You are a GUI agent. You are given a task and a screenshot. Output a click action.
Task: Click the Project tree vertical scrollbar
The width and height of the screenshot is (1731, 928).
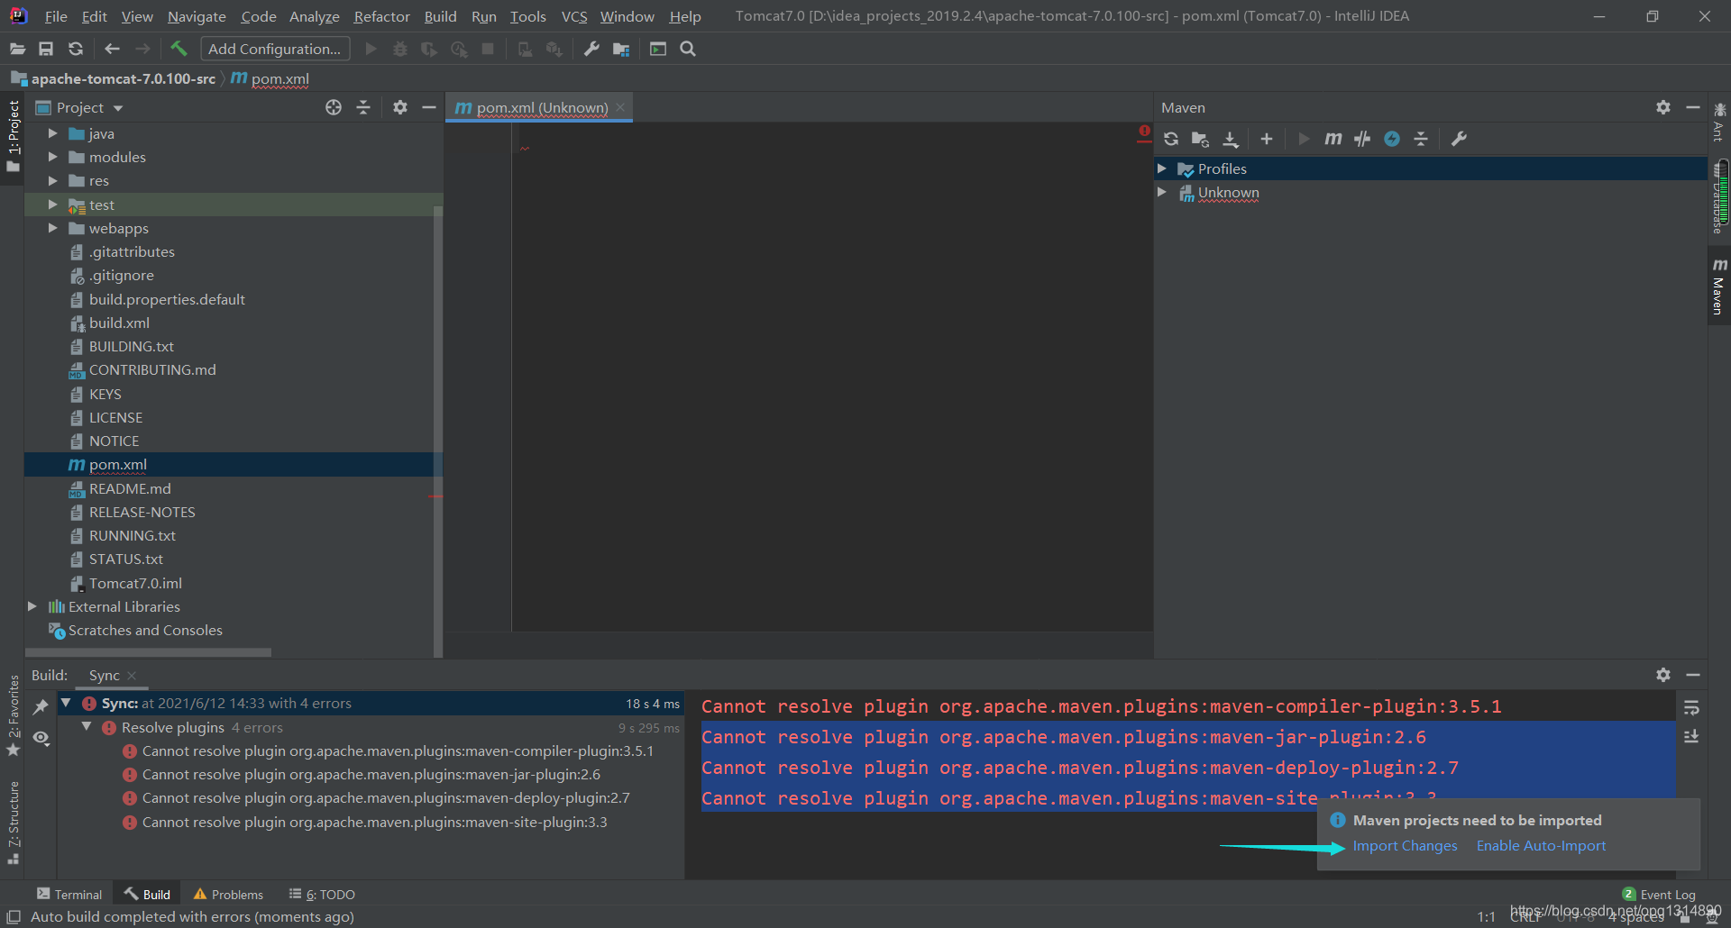[x=438, y=431]
